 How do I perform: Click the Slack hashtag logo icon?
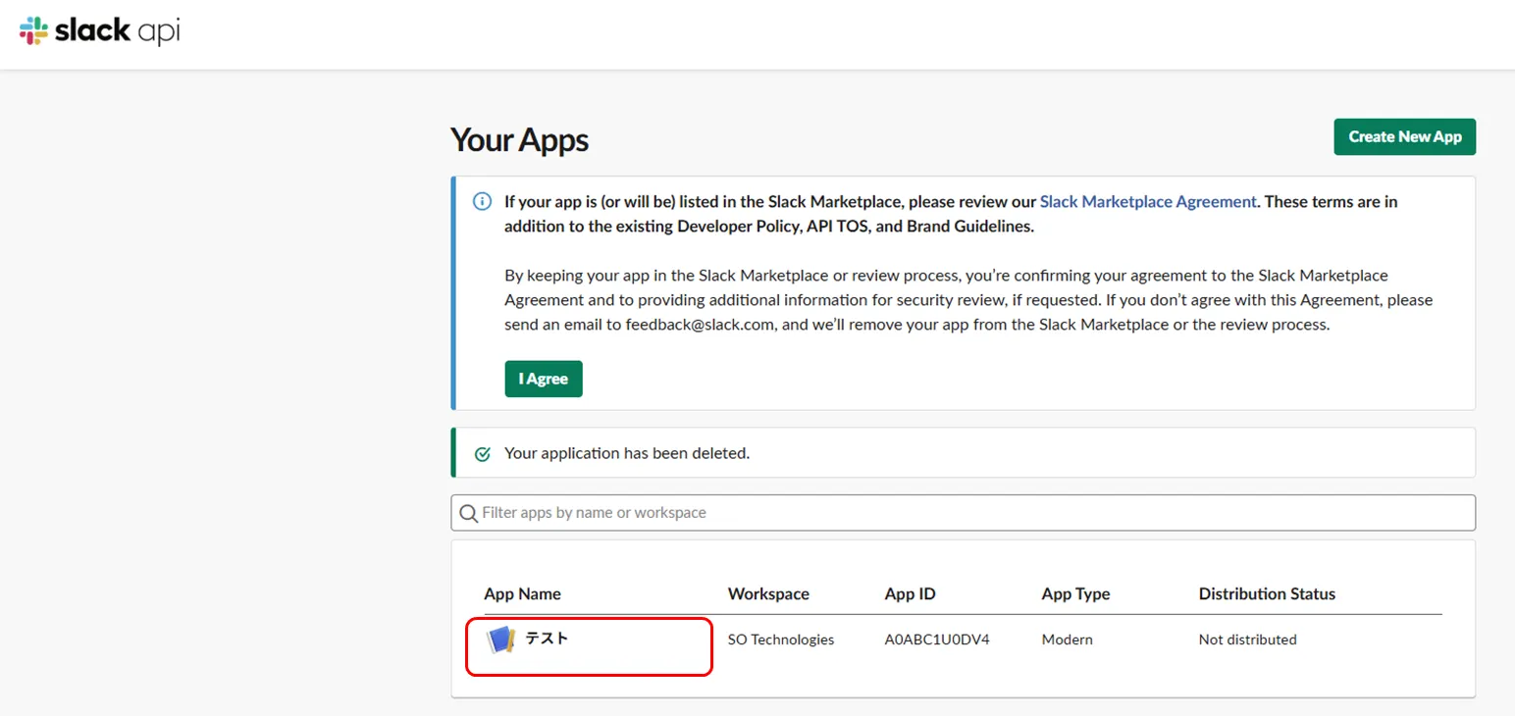tap(33, 31)
